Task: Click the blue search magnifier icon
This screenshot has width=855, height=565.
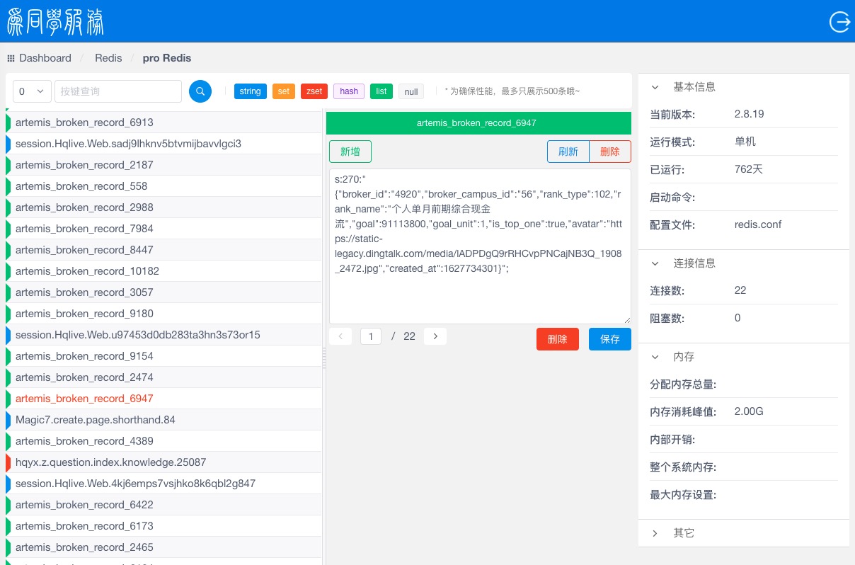Action: [x=200, y=91]
